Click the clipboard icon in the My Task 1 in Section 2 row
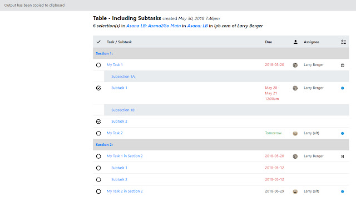356x222 pixels. tap(343, 157)
